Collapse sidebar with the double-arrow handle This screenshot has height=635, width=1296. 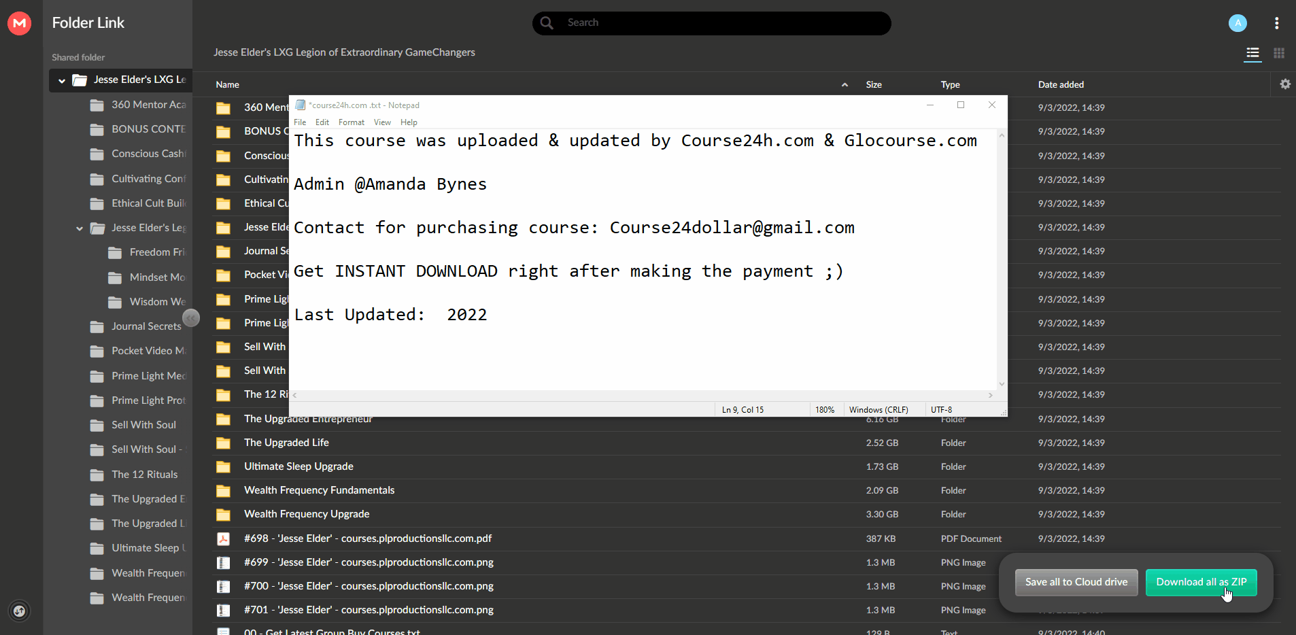[191, 317]
